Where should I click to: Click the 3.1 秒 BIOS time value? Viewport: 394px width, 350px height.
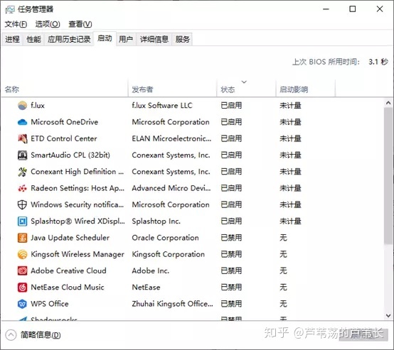coord(378,62)
